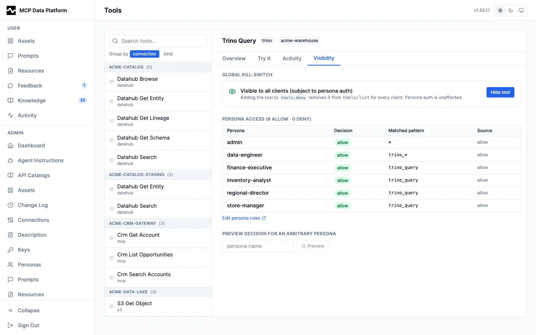This screenshot has height=335, width=536.
Task: Toggle eye icon for Crm Get Account
Action: point(112,238)
